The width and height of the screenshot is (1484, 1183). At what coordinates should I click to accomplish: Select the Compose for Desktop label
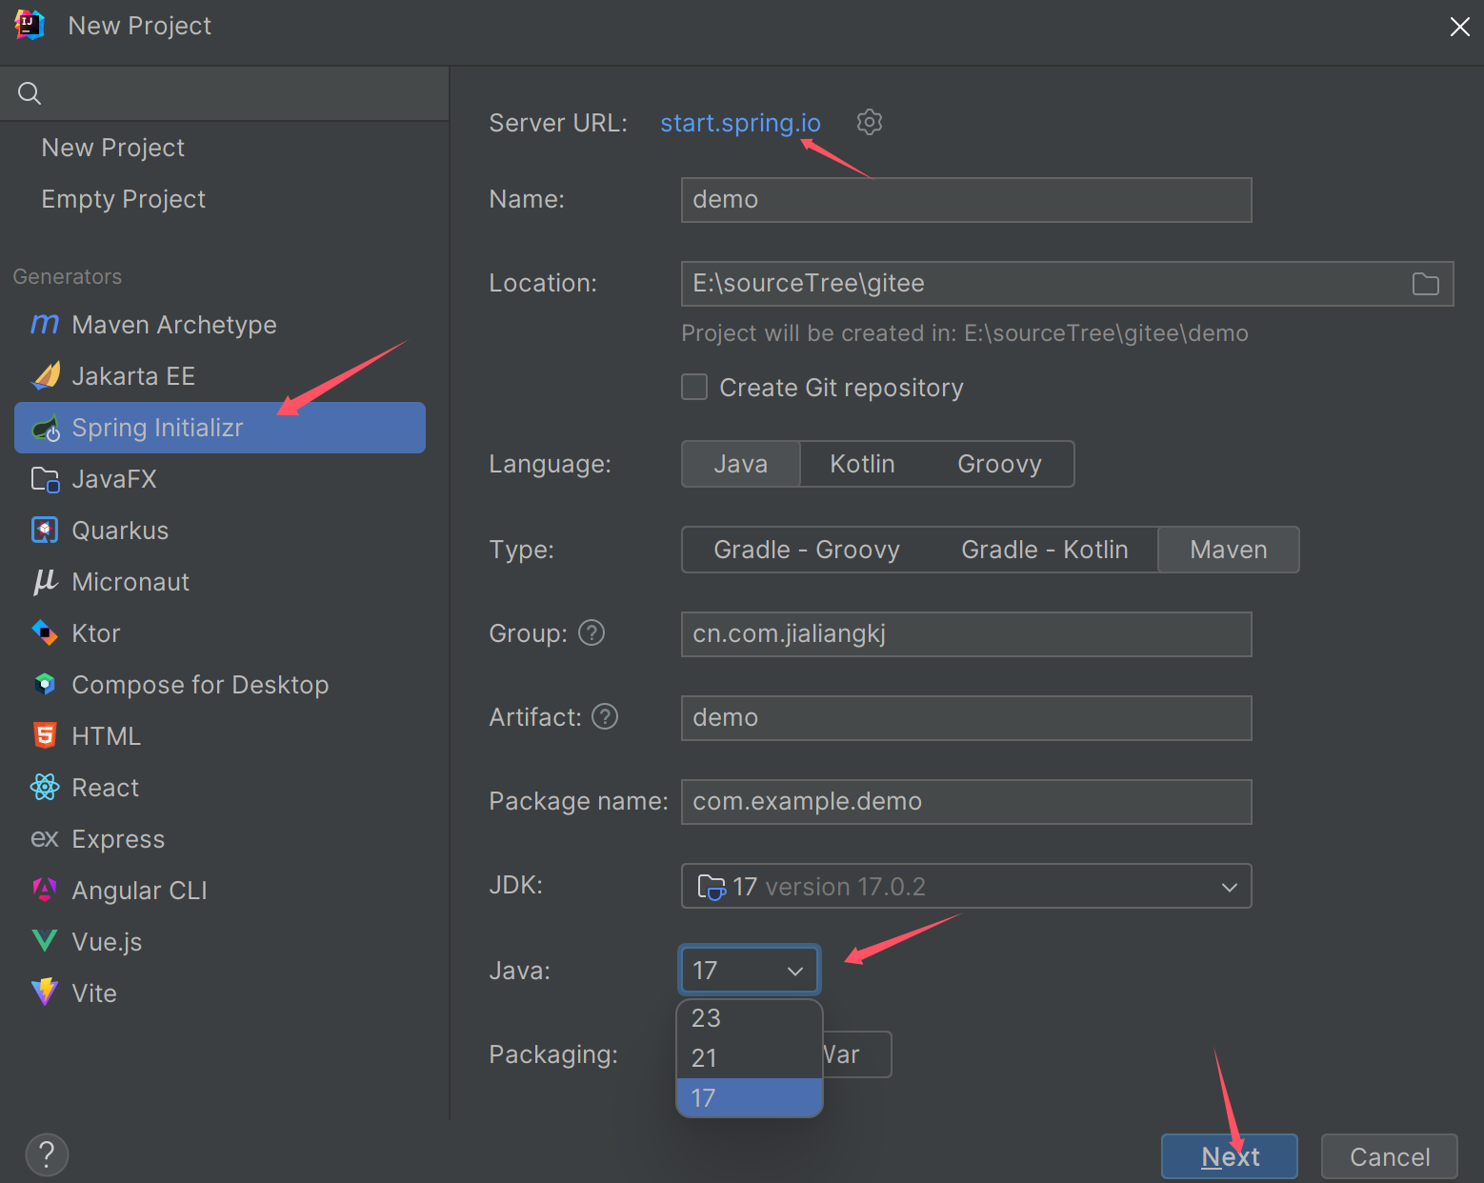click(x=200, y=685)
